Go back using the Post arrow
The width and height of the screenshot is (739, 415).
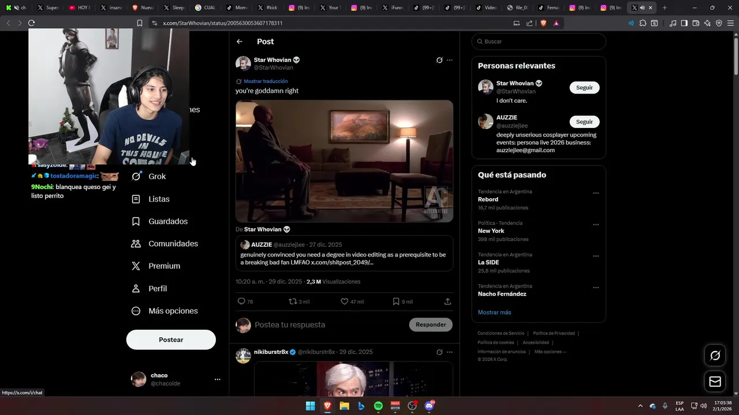[x=240, y=41]
